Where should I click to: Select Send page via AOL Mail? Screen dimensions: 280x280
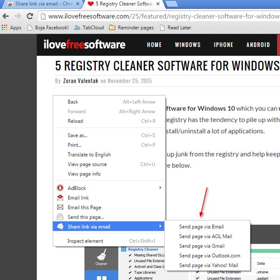click(x=208, y=237)
